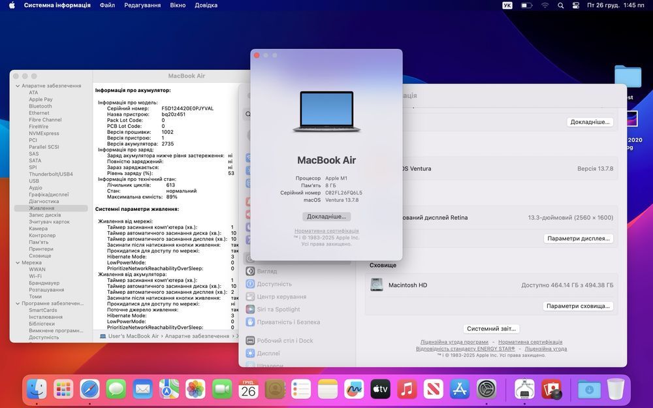Select Сховище in hardware tree
The image size is (653, 408).
[40, 256]
